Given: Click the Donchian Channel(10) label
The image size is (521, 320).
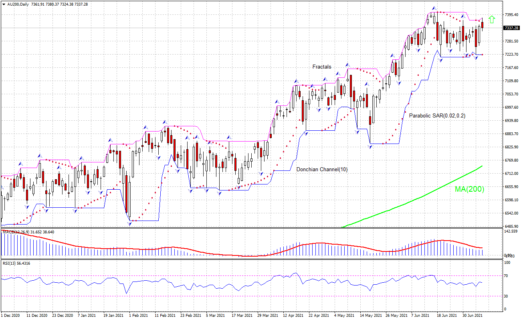Looking at the screenshot, I should 322,170.
